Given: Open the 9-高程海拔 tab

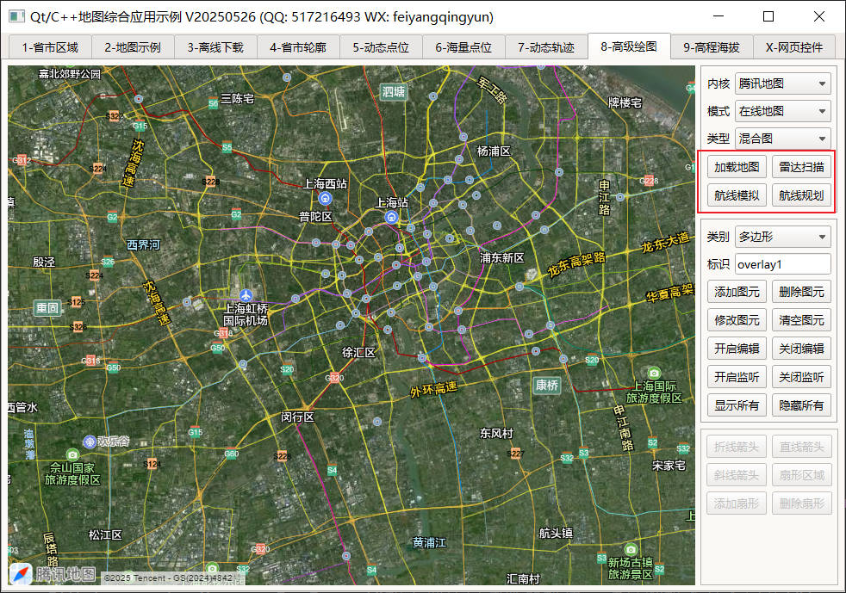Looking at the screenshot, I should point(712,47).
